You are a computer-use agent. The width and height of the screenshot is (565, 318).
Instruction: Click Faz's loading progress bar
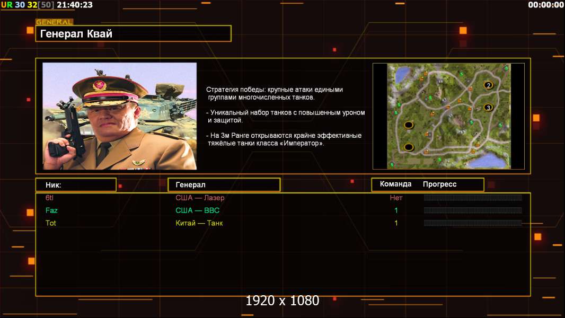tap(473, 210)
